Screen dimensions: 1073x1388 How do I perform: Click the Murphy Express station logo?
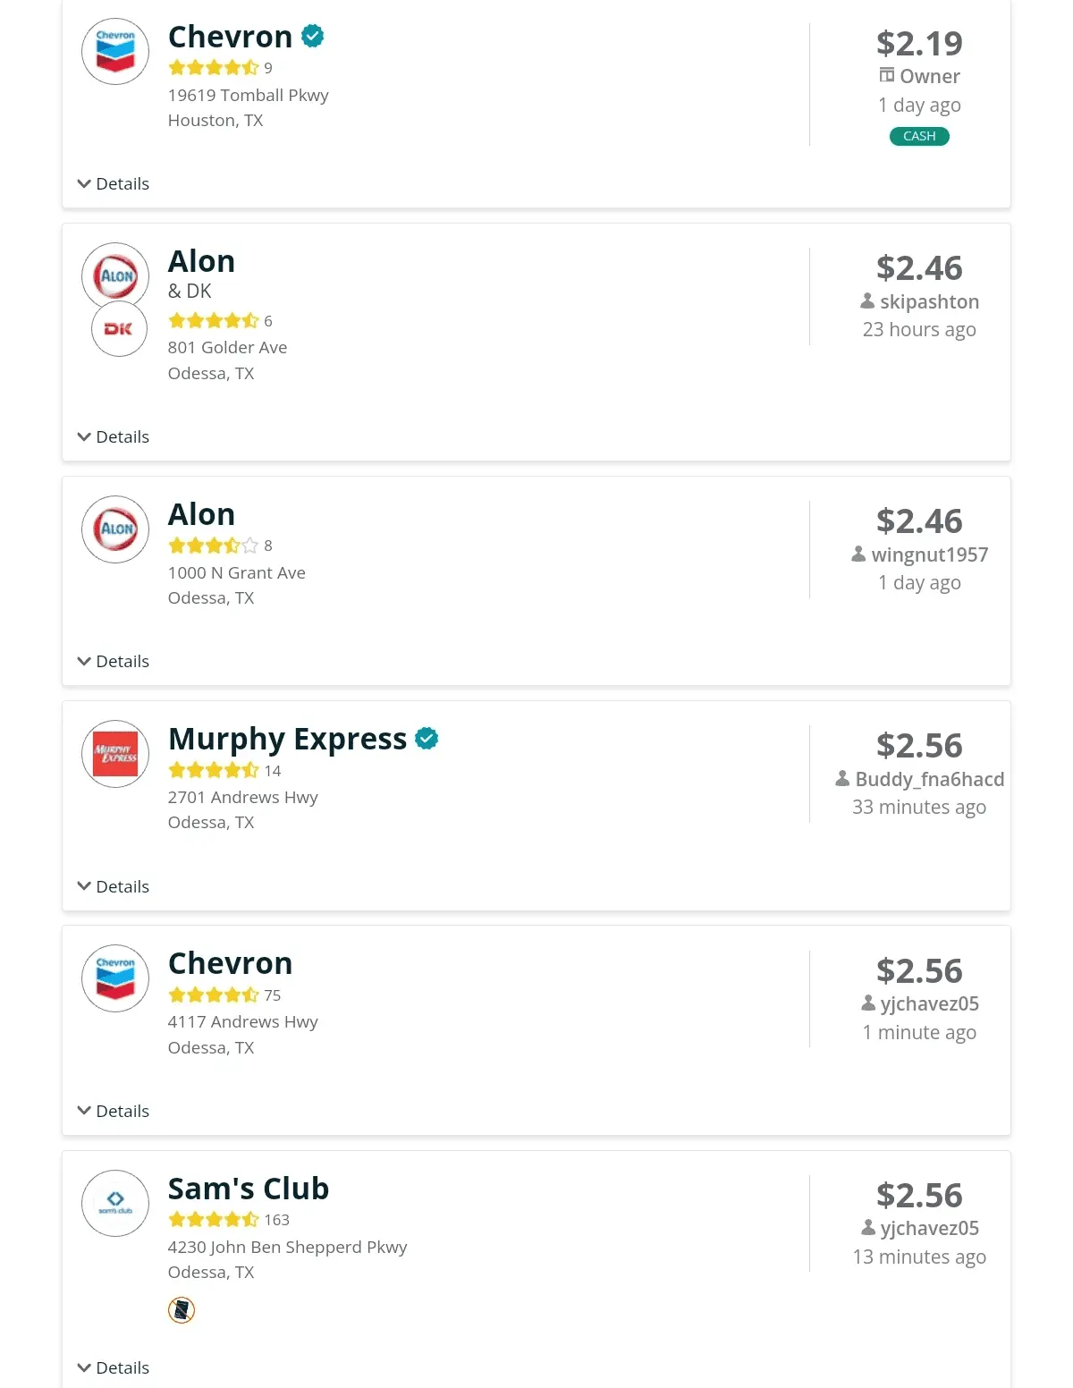[x=115, y=754]
